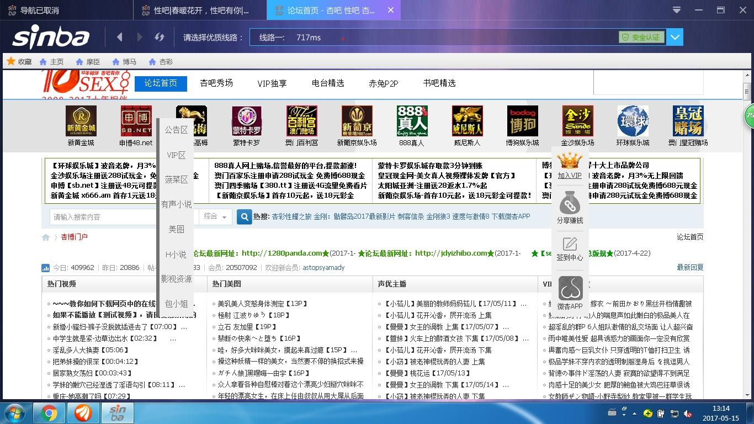This screenshot has height=424, width=754.
Task: Click the 下载微杏APP hot search link
Action: tap(511, 216)
